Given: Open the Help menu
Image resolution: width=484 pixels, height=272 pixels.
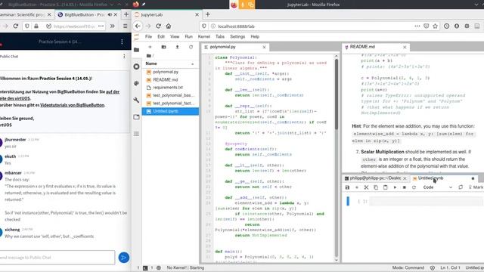Looking at the screenshot, I should tap(255, 37).
